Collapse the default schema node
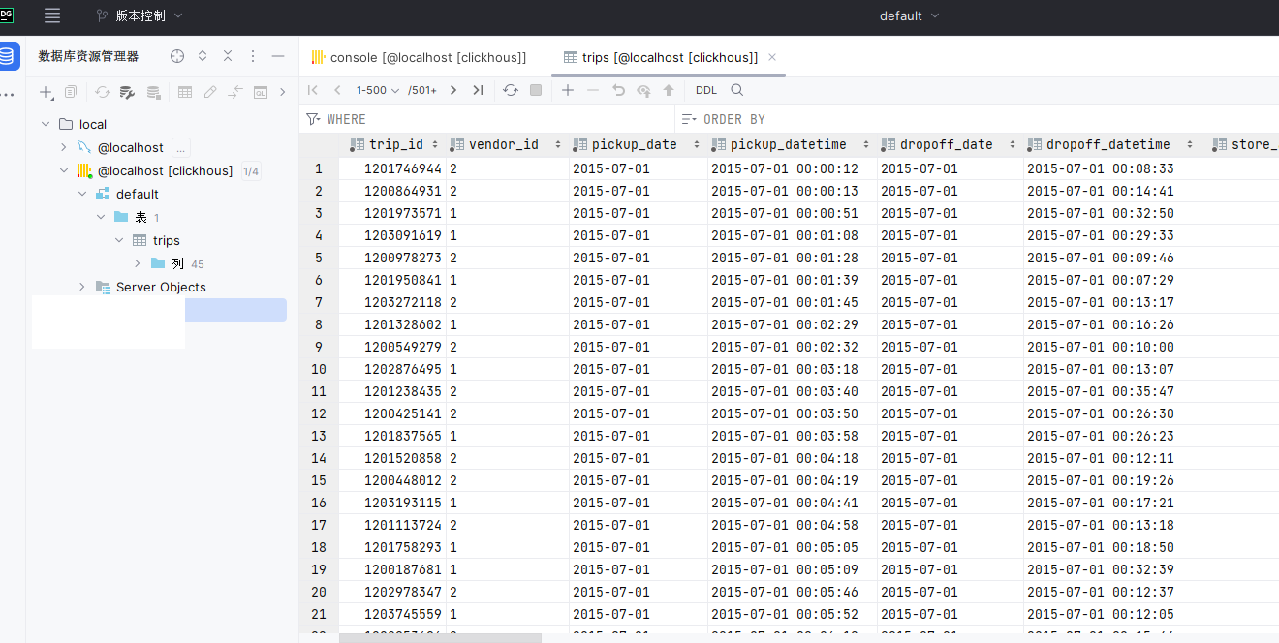 click(82, 194)
